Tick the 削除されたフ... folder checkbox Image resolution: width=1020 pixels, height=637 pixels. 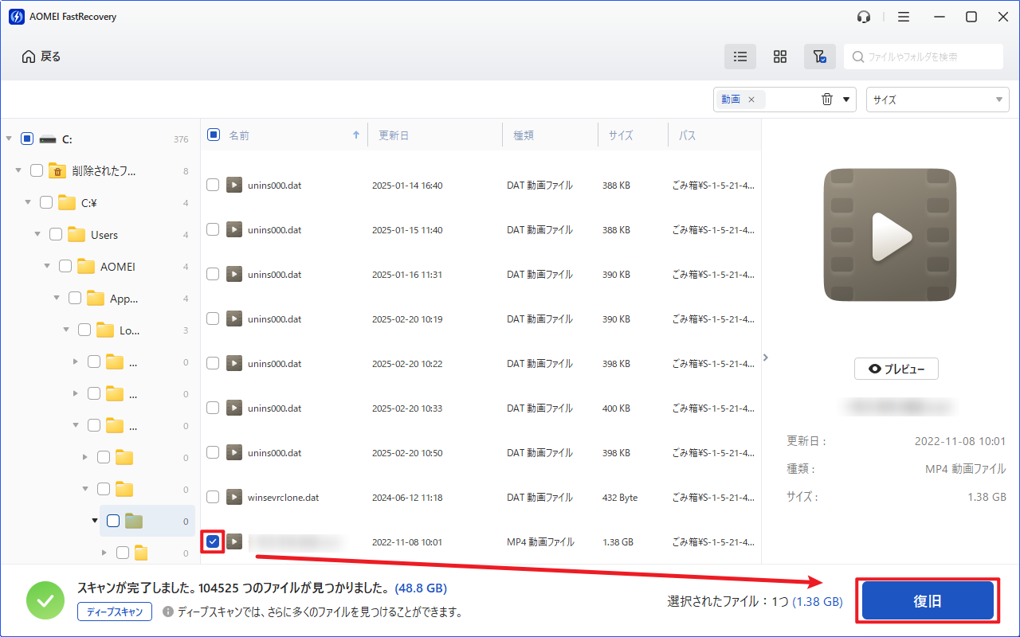click(37, 170)
